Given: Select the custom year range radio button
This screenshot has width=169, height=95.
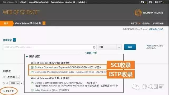Looking at the screenshot, I should point(4,83).
